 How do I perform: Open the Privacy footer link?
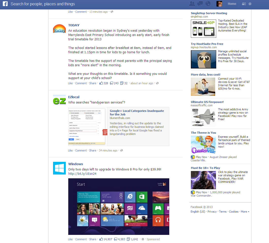point(212,212)
